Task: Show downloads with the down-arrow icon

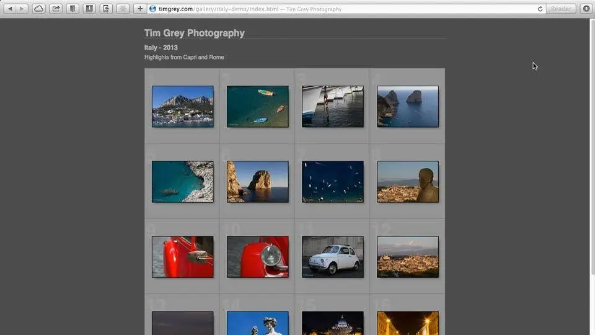Action: pyautogui.click(x=586, y=9)
